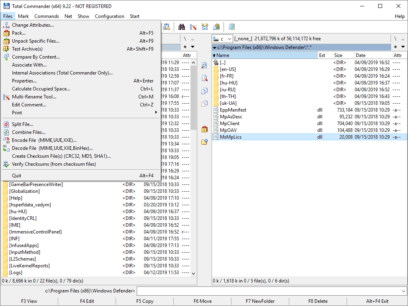Sort right panel by Ext column header
This screenshot has height=306, width=408.
(x=325, y=55)
